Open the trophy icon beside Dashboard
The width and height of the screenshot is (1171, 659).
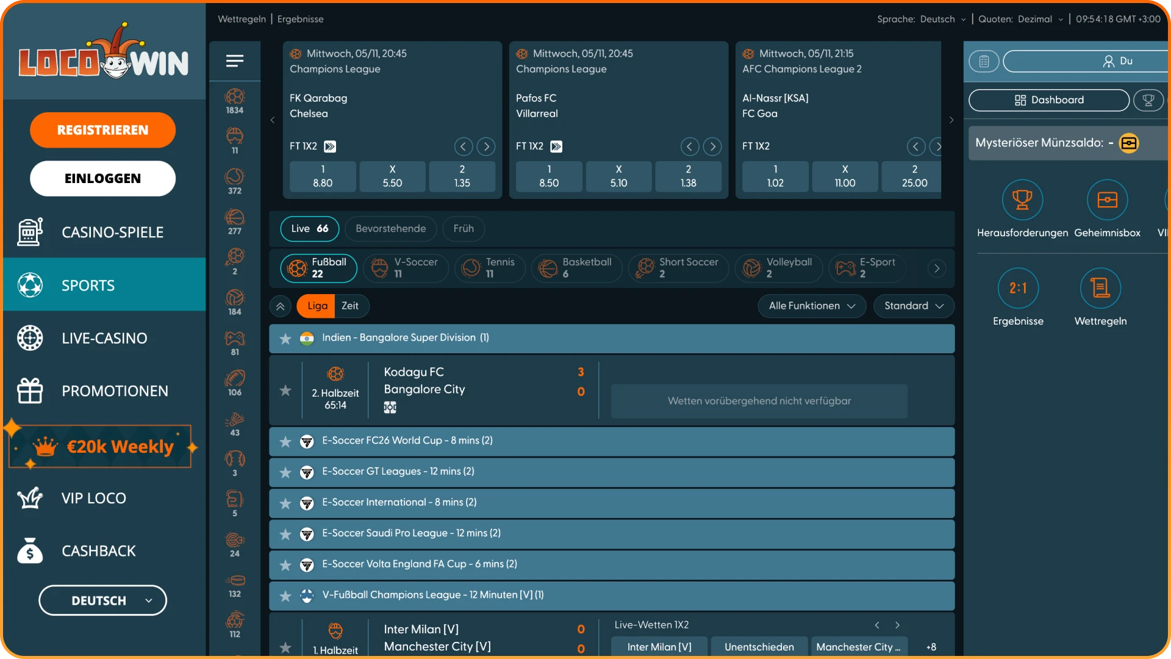[x=1148, y=100]
